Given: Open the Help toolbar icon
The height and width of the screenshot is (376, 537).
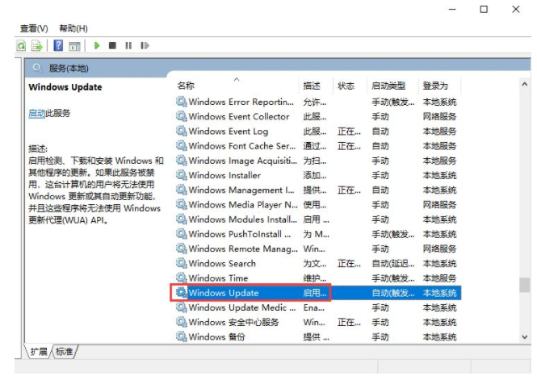Looking at the screenshot, I should [58, 46].
